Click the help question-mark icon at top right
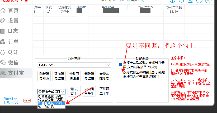The image size is (217, 113). pos(172,1)
